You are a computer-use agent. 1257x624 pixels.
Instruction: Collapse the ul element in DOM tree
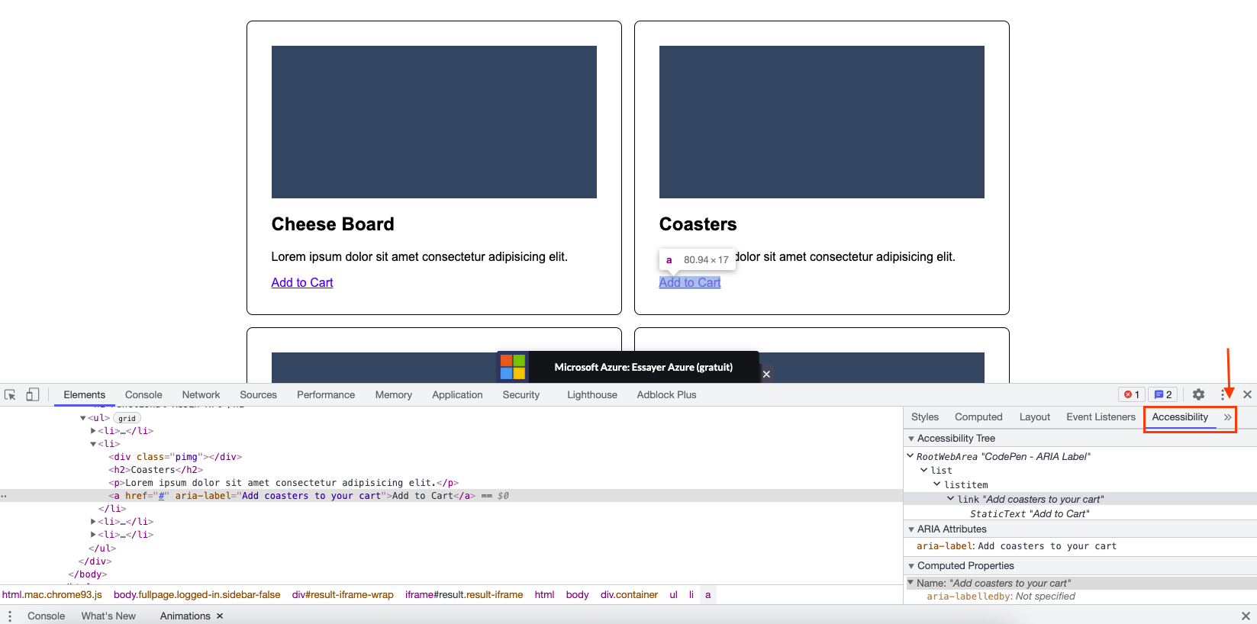point(83,418)
